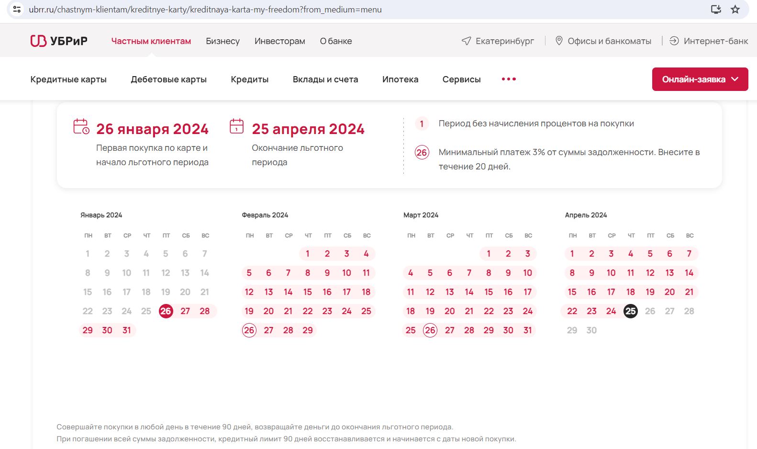Click the Апрель 2024 month heading

pyautogui.click(x=586, y=215)
